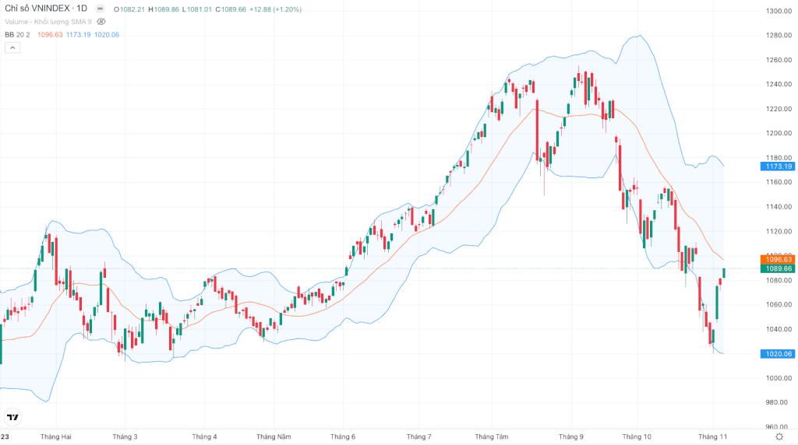Click the Tháng 7 time axis label
This screenshot has height=445, width=798.
click(x=418, y=437)
